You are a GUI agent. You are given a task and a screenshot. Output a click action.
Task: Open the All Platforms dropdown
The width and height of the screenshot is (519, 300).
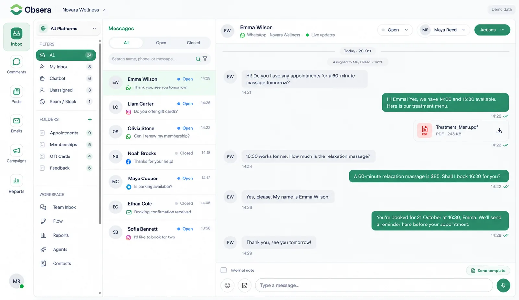point(68,29)
